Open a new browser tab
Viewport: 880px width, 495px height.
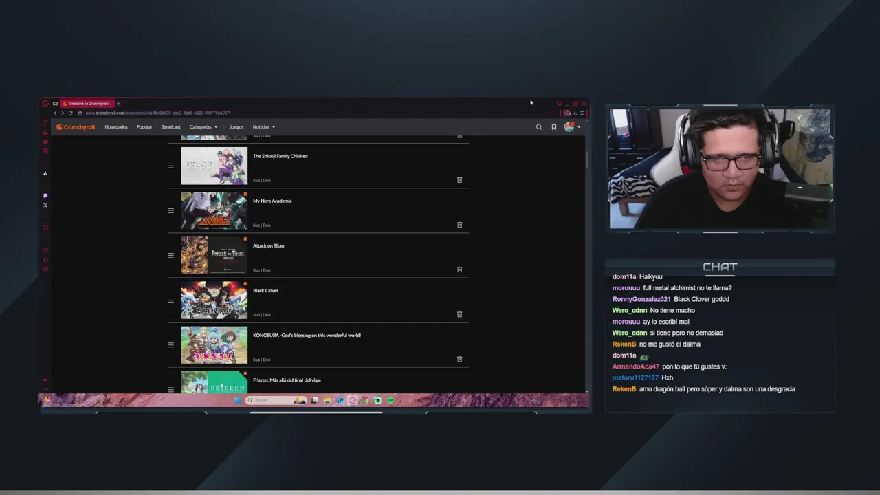[x=118, y=104]
